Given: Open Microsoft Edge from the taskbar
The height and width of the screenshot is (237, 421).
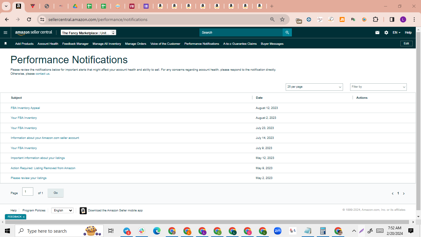Looking at the screenshot, I should [157, 231].
